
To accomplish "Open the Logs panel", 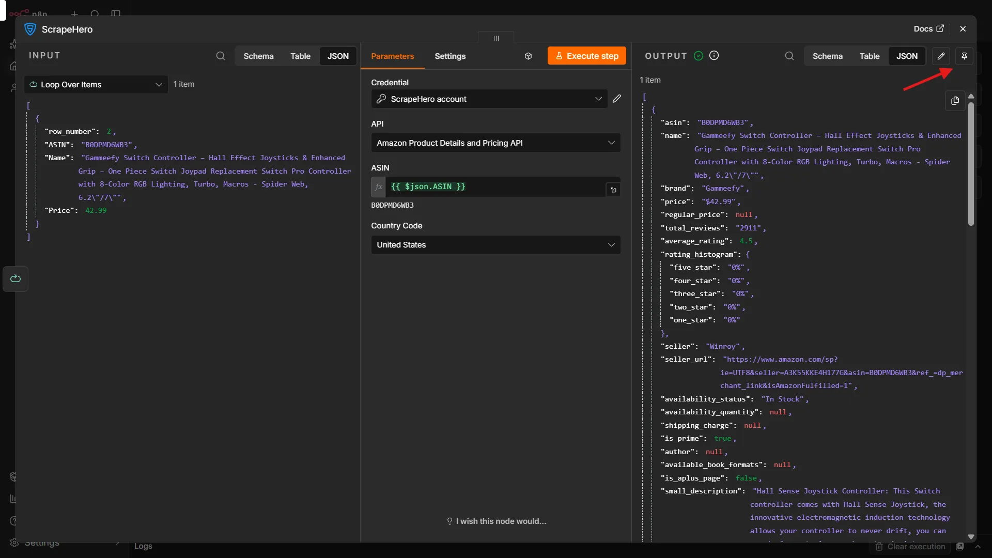I will point(143,546).
